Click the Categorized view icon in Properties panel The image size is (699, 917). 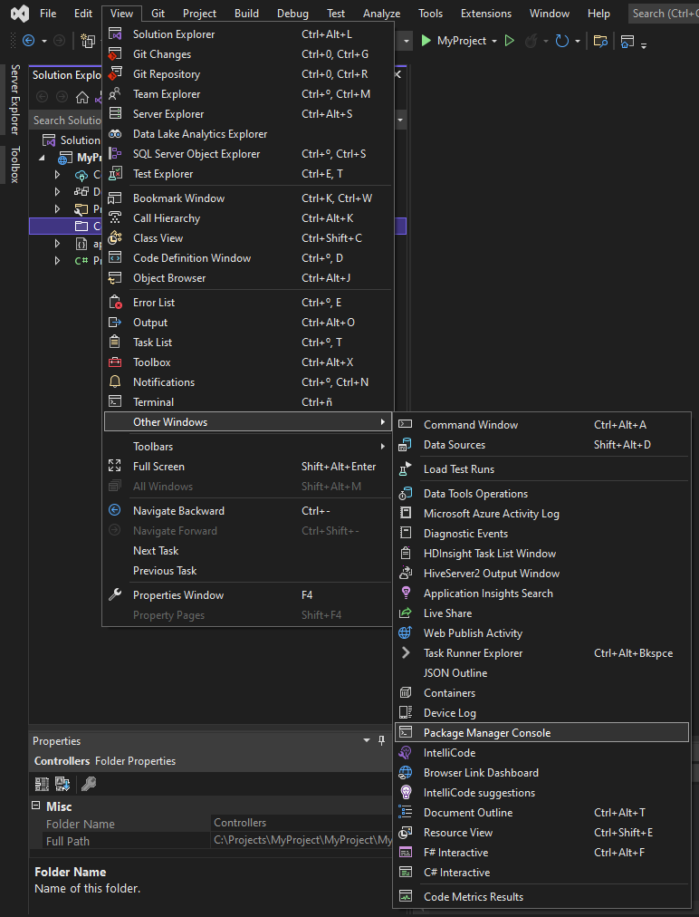point(42,784)
